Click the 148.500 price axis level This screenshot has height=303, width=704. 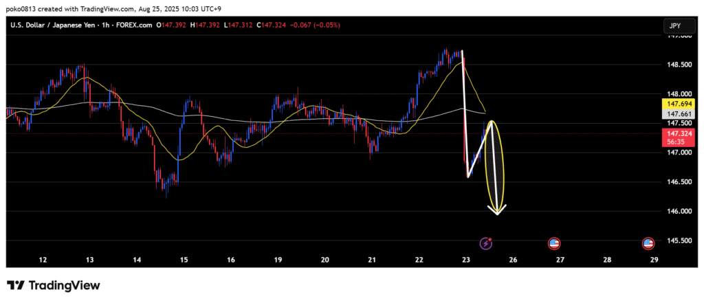click(x=676, y=65)
